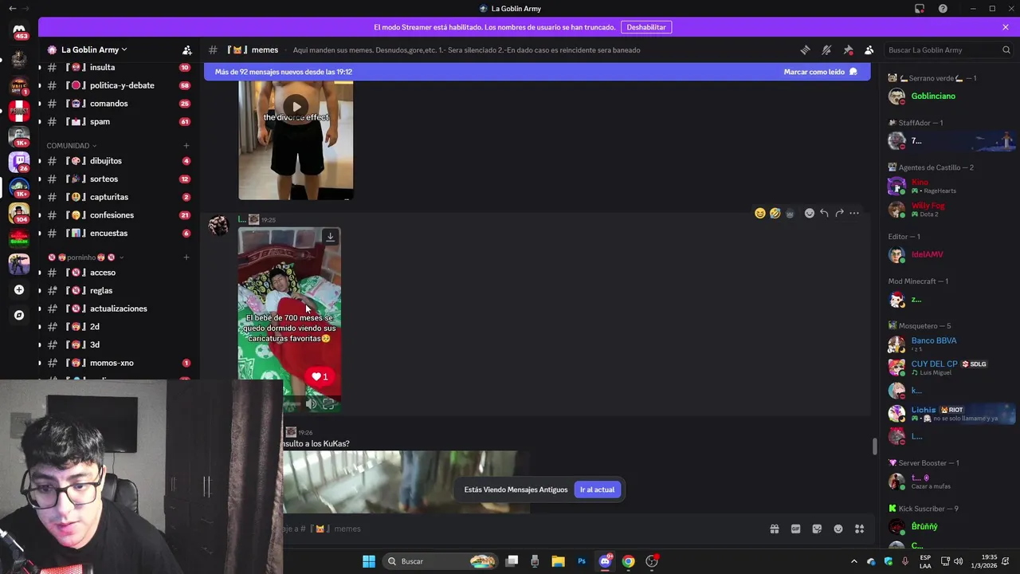Open the spam channel
This screenshot has width=1020, height=574.
118,122
